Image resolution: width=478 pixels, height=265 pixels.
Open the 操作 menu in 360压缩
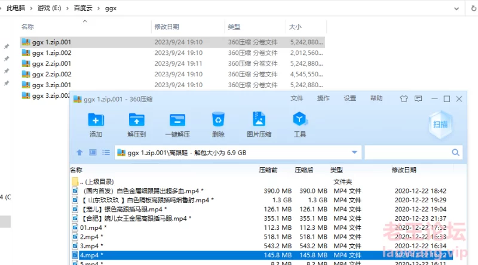tap(323, 98)
